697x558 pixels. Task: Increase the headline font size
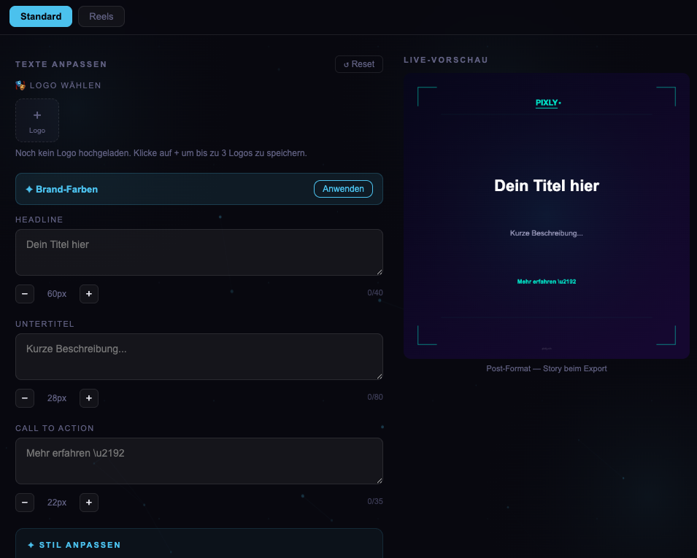point(89,294)
